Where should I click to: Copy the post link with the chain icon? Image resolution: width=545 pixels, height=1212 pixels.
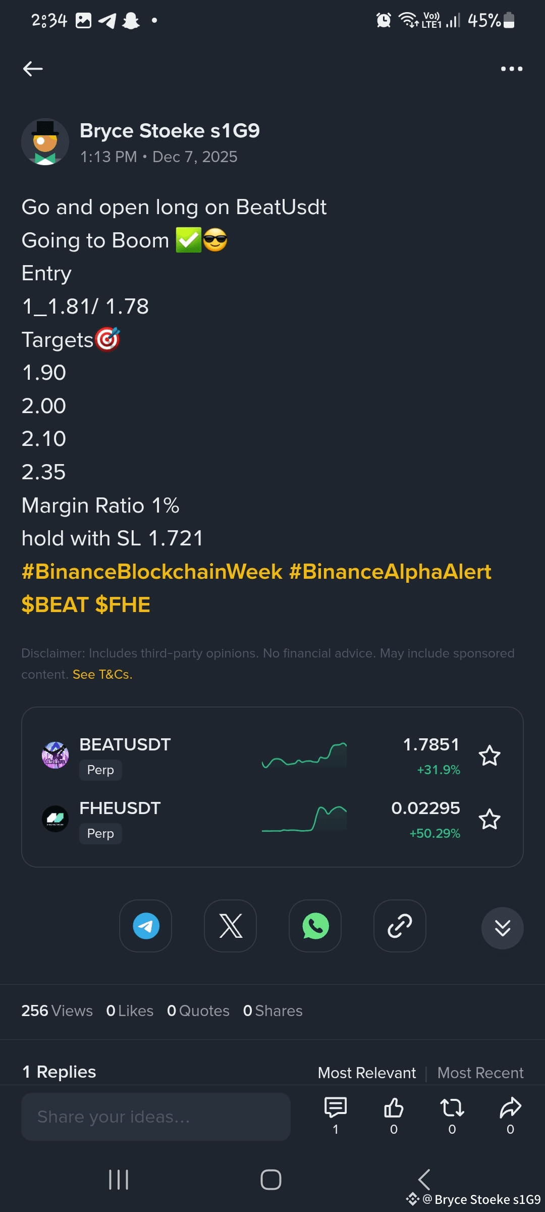(x=400, y=926)
